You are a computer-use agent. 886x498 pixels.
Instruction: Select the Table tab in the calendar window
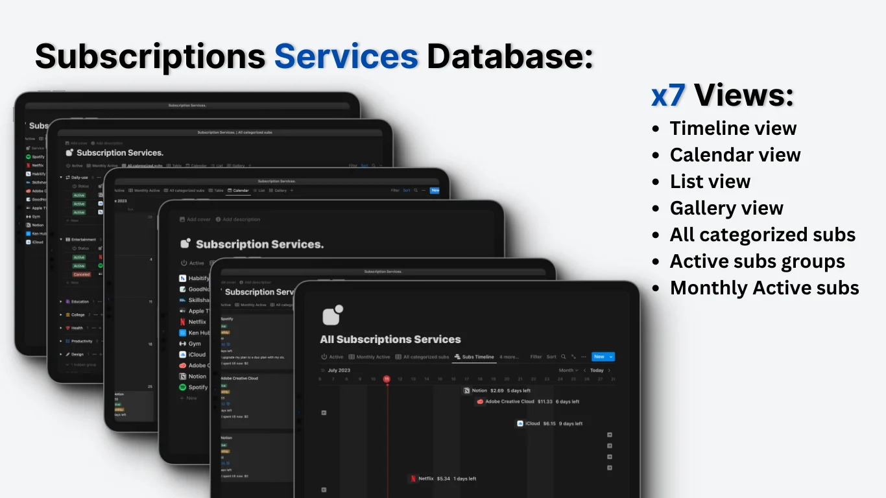point(216,191)
